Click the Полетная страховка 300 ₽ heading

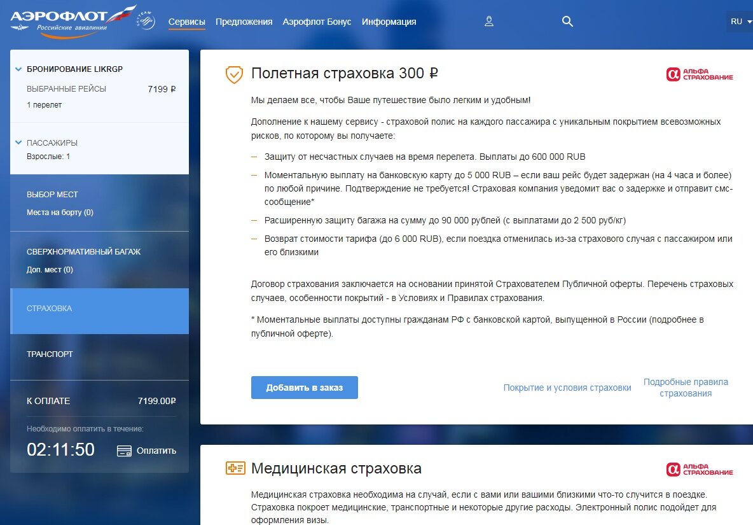[344, 73]
